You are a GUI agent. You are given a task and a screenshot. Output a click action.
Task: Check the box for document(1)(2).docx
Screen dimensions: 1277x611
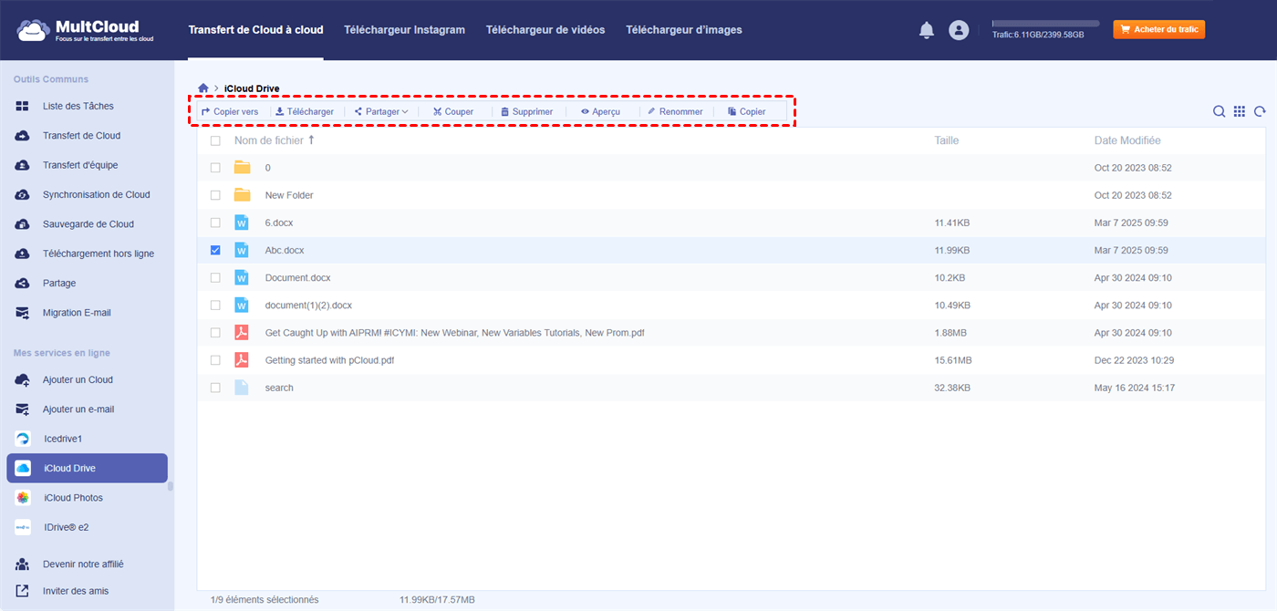pyautogui.click(x=215, y=305)
